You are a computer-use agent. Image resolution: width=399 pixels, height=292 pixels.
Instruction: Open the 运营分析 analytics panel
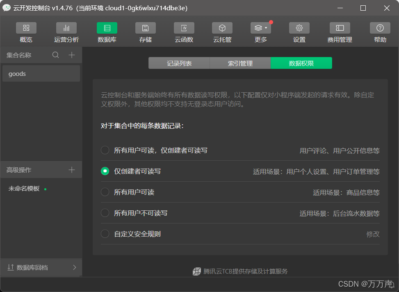coord(66,32)
